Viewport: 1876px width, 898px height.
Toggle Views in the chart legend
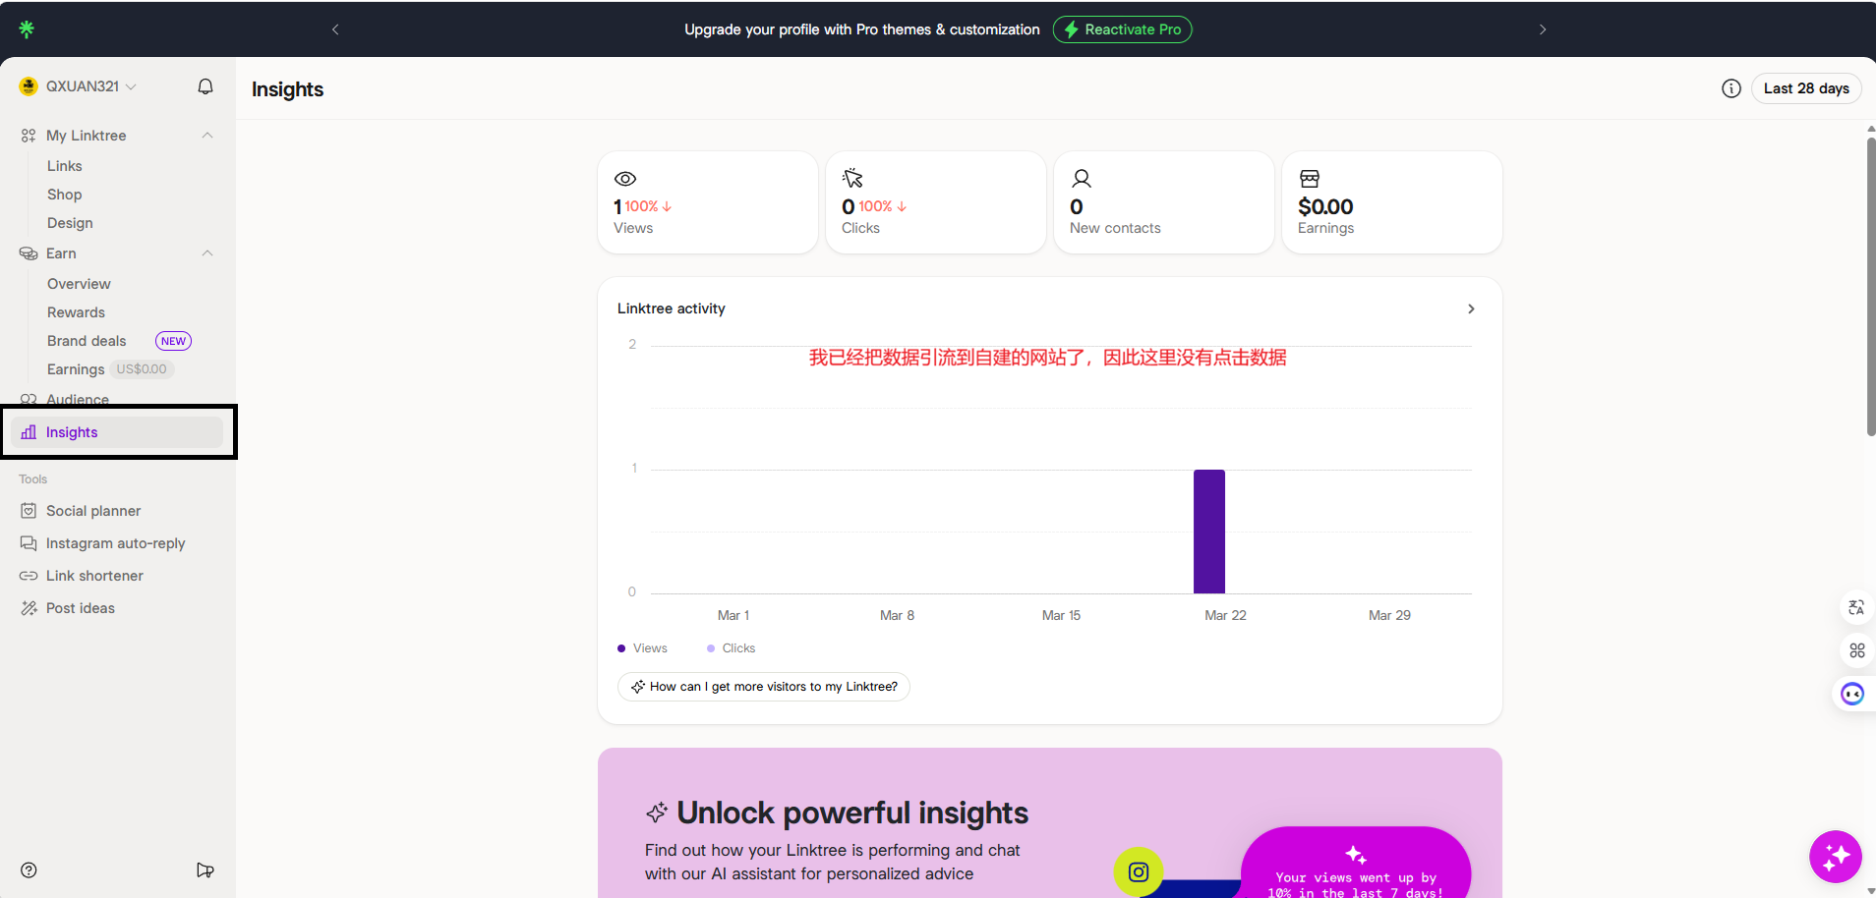pyautogui.click(x=643, y=647)
